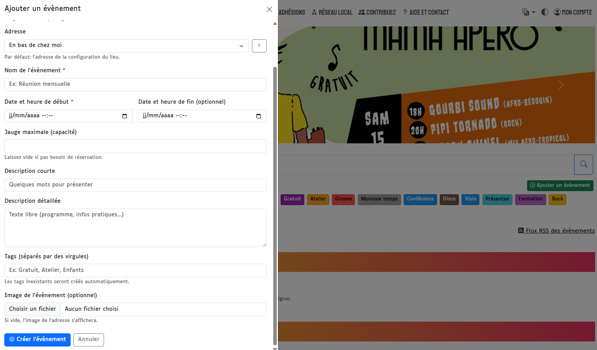
Task: Click the plus icon to add address
Action: 259,46
